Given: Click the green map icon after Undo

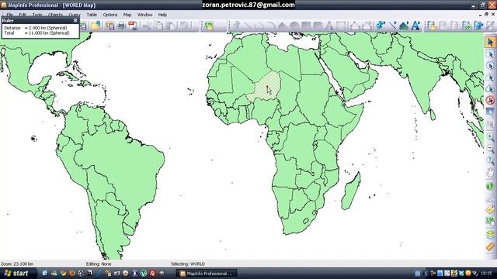Looking at the screenshot, I should pyautogui.click(x=209, y=26).
